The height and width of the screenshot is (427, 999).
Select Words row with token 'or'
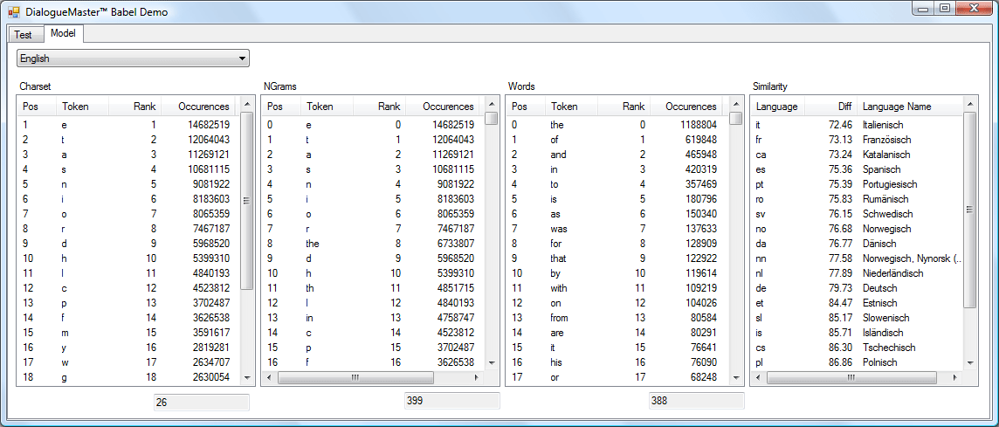click(618, 377)
